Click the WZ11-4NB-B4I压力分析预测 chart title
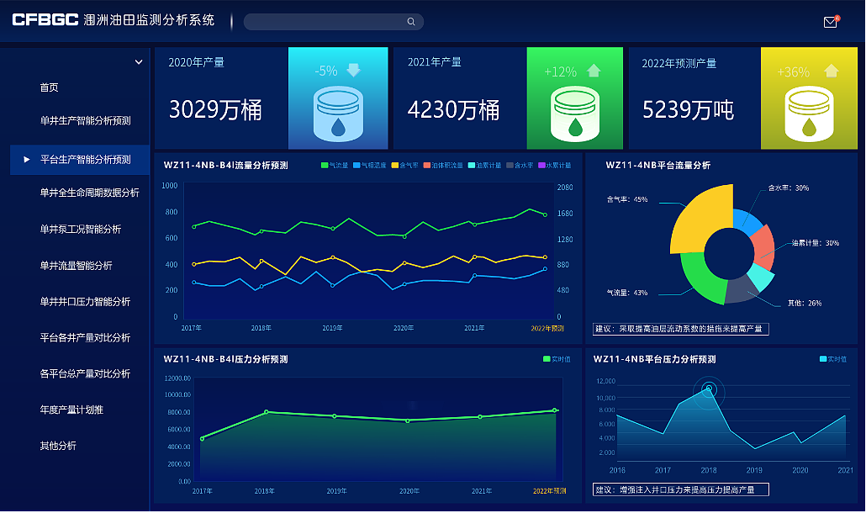The height and width of the screenshot is (513, 866). pos(226,359)
